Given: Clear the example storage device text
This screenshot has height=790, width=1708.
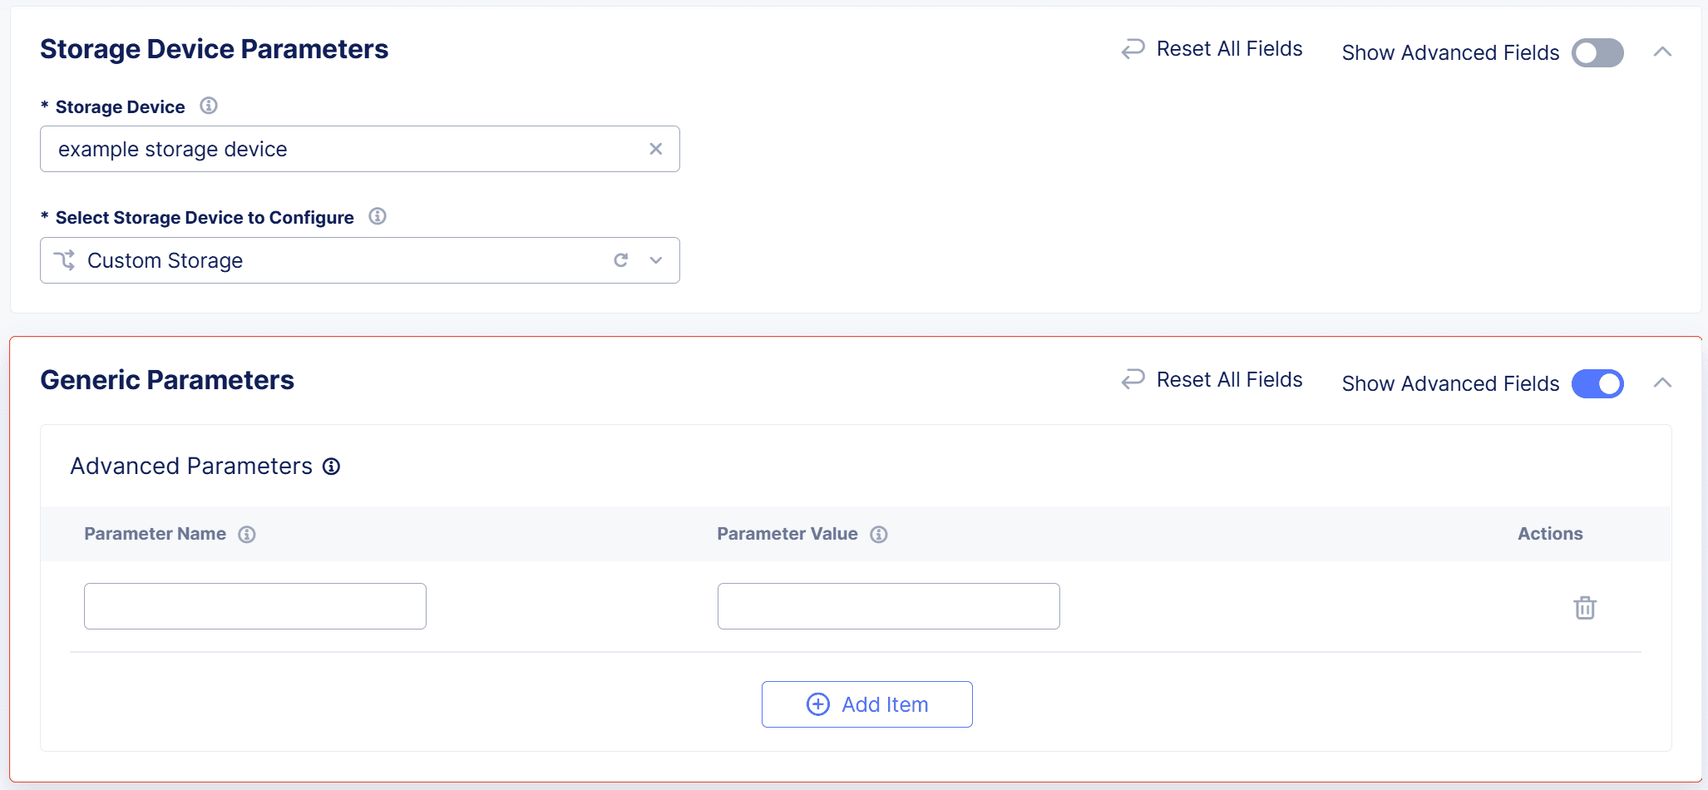Looking at the screenshot, I should 656,148.
